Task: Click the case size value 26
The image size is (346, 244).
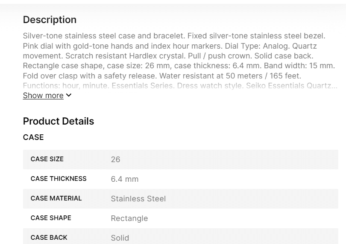Action: pyautogui.click(x=115, y=160)
